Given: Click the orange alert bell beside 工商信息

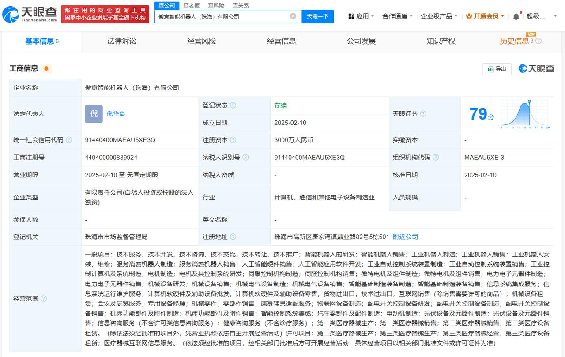Looking at the screenshot, I should (x=46, y=68).
